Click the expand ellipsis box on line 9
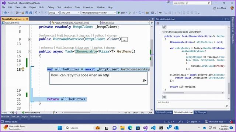The width and height of the screenshot is (236, 132). (x=125, y=40)
